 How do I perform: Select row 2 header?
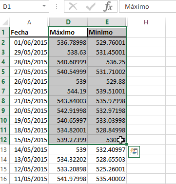(5, 42)
